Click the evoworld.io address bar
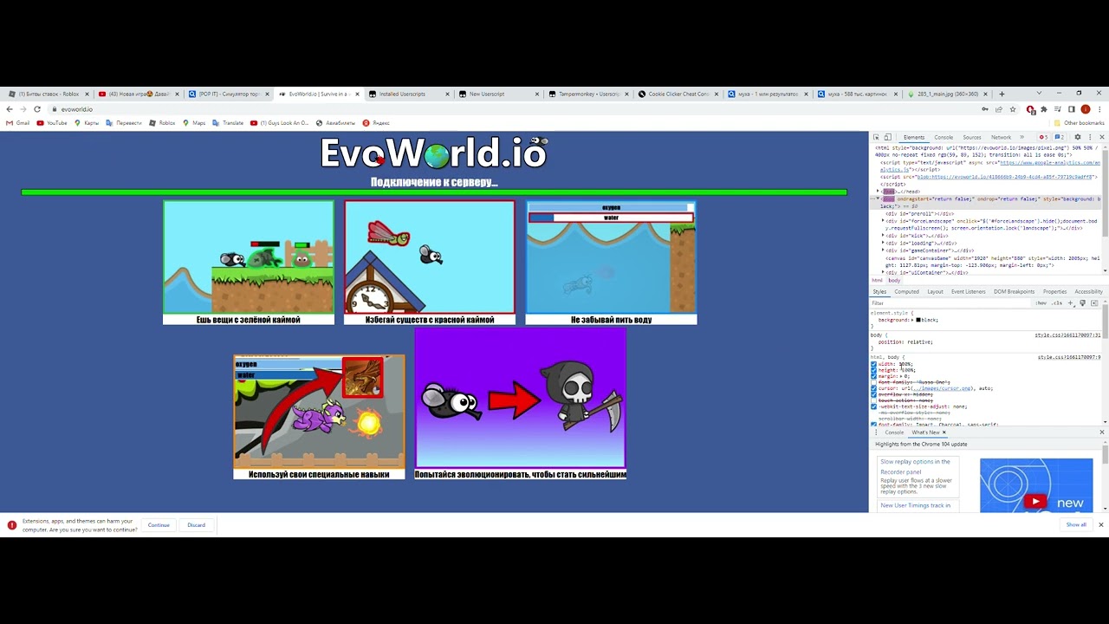This screenshot has width=1109, height=624. (x=511, y=109)
